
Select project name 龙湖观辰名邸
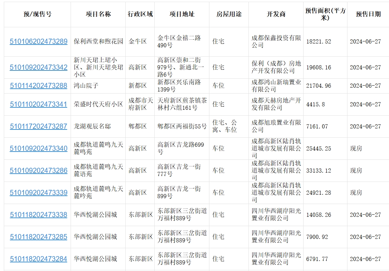pyautogui.click(x=92, y=126)
